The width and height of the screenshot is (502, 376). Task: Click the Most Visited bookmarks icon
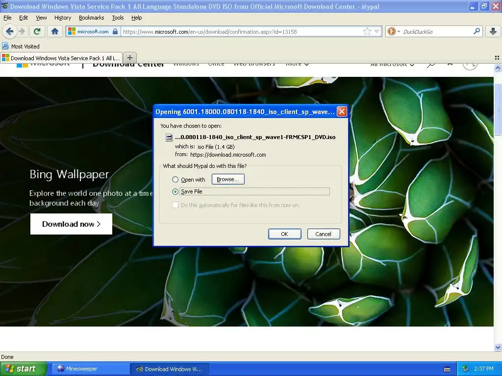pos(5,46)
